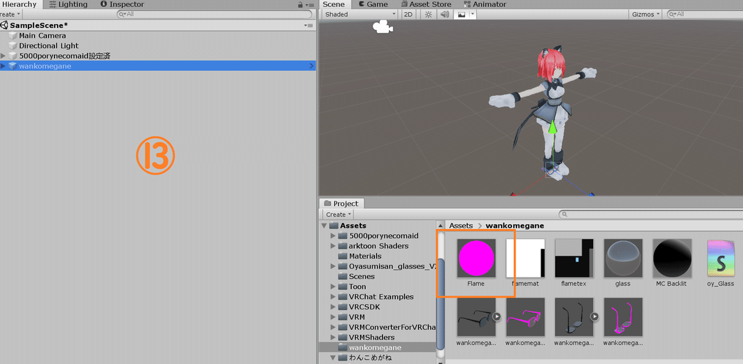Select wankomegane folder in Project tree
This screenshot has height=364, width=743.
tap(375, 347)
